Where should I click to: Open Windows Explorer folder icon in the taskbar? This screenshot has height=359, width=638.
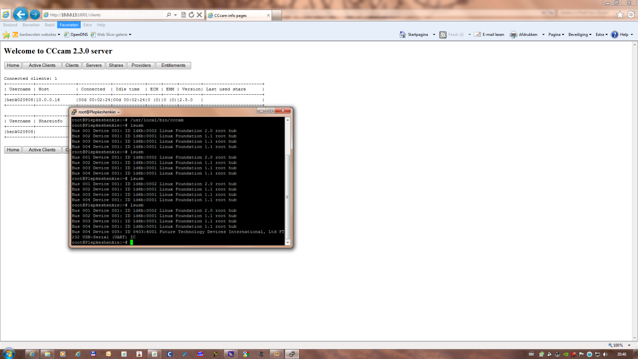47,354
